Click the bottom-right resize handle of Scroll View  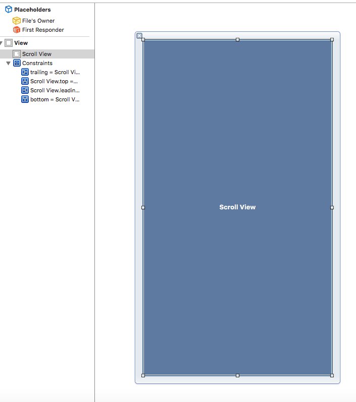(332, 375)
